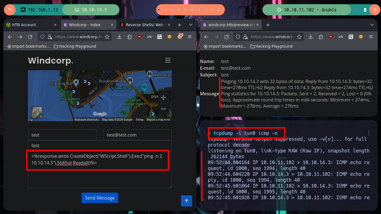Switch to the Windcorp - Index tab
Viewport: 381px width, 214px height.
(89, 25)
